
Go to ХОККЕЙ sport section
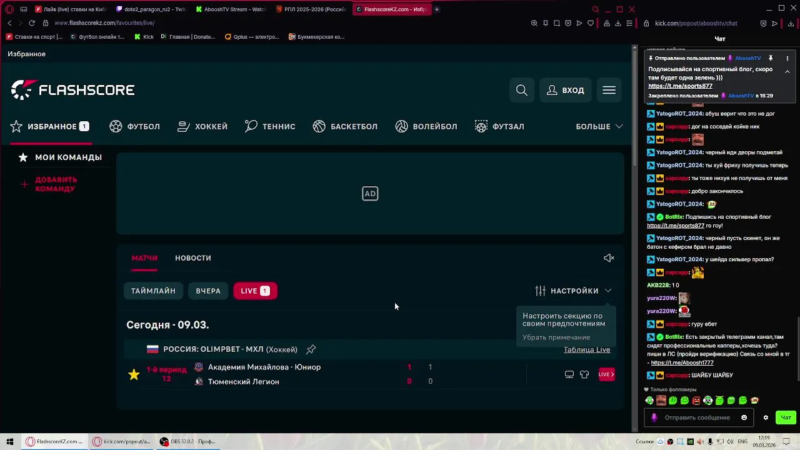202,126
